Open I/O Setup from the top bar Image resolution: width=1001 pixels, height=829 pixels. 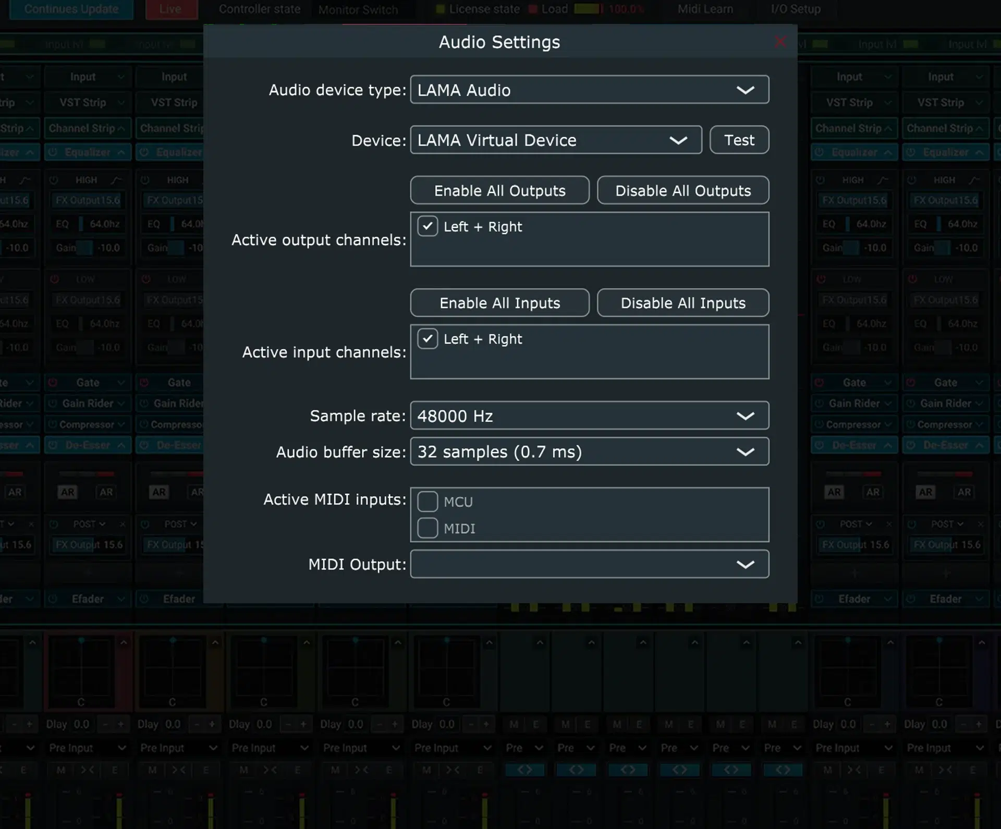[x=795, y=9]
